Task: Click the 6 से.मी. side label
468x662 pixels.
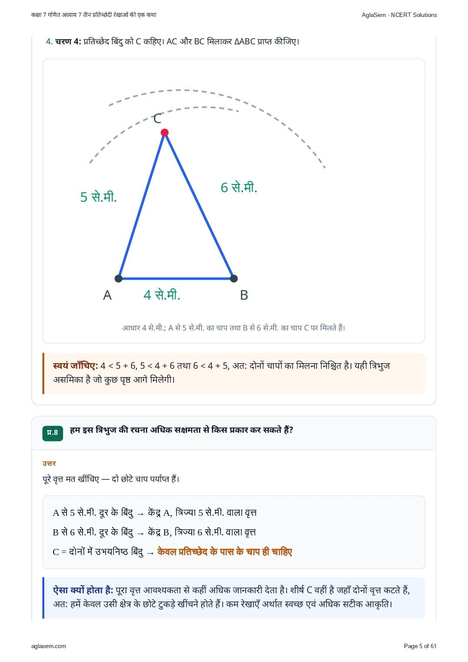Action: click(x=239, y=187)
